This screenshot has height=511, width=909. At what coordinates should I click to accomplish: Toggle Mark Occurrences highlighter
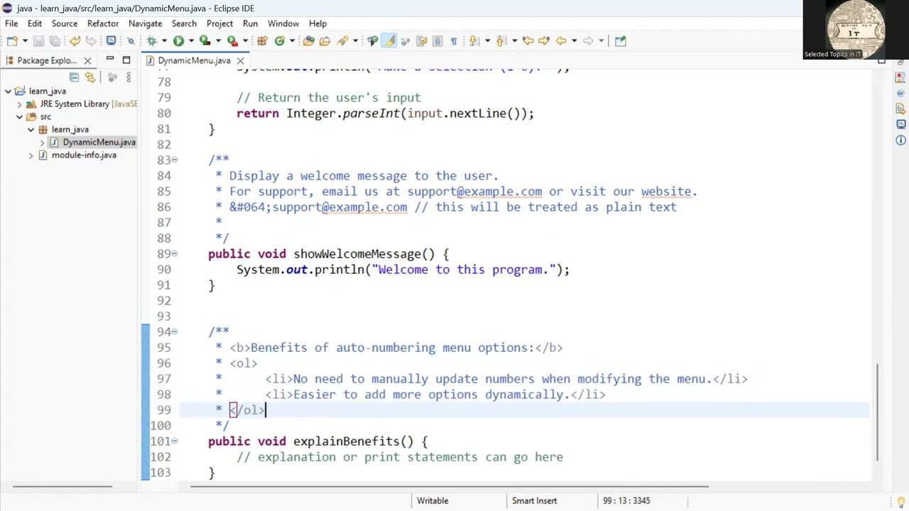coord(389,40)
